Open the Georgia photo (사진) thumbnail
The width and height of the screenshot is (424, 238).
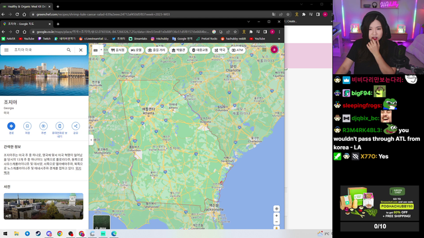[43, 206]
